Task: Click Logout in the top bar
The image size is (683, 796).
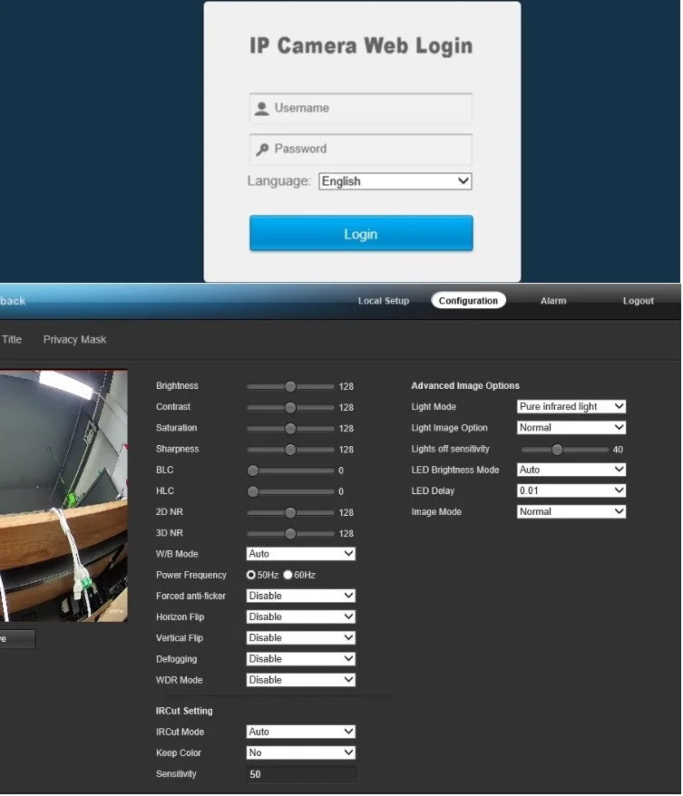Action: click(x=638, y=301)
